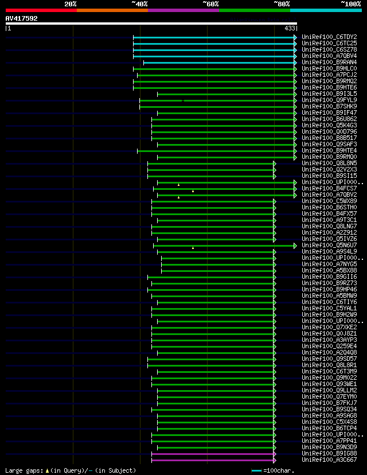Pick the UniRef100_B4FX57 label

[x=329, y=213]
